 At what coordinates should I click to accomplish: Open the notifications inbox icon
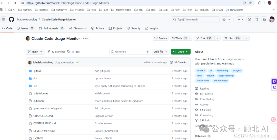pyautogui.click(x=264, y=19)
